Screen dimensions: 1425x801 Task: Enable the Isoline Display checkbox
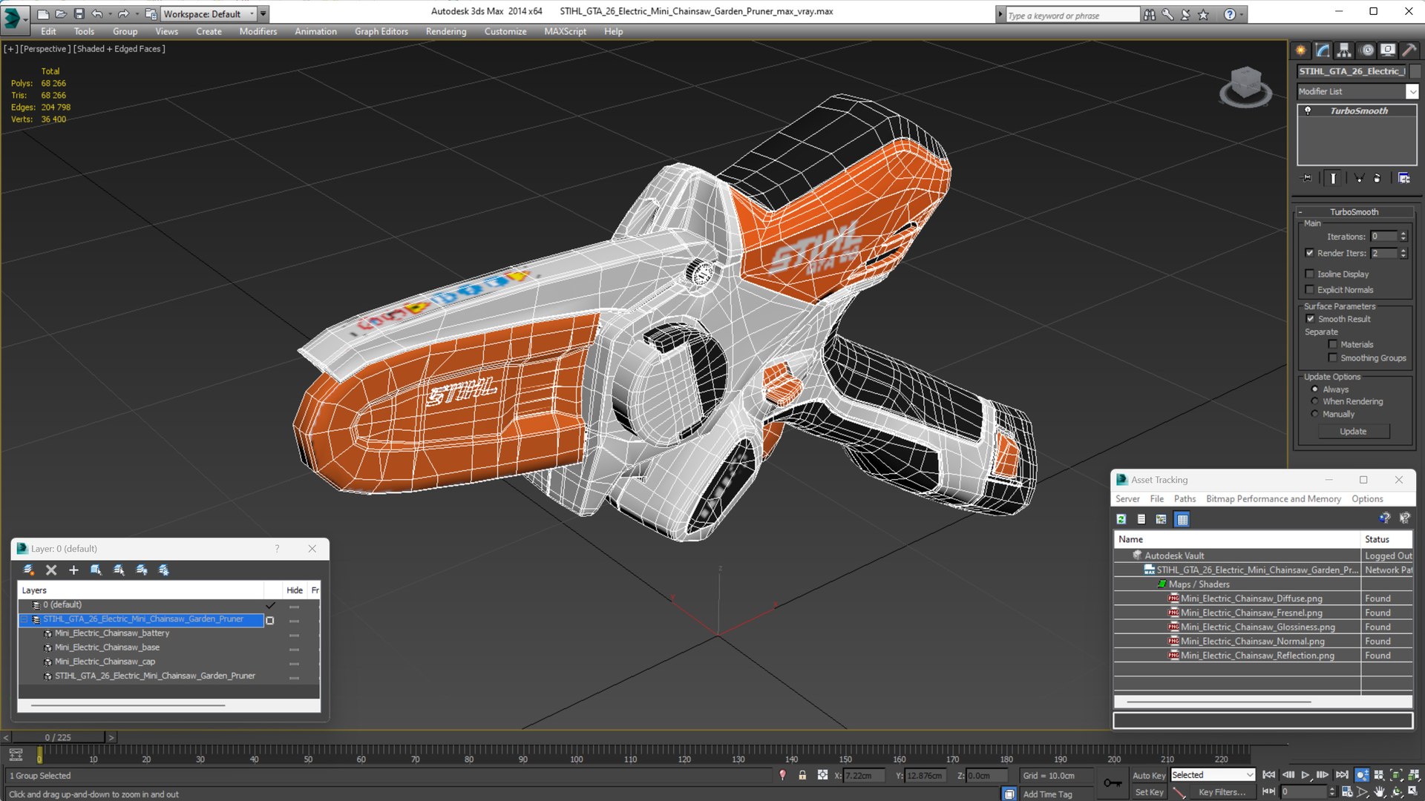(1310, 274)
